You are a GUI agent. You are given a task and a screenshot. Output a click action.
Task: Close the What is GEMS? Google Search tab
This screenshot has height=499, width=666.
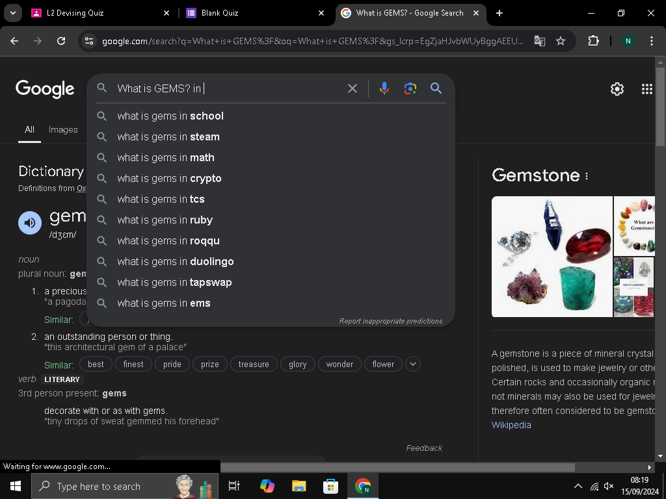pos(476,13)
